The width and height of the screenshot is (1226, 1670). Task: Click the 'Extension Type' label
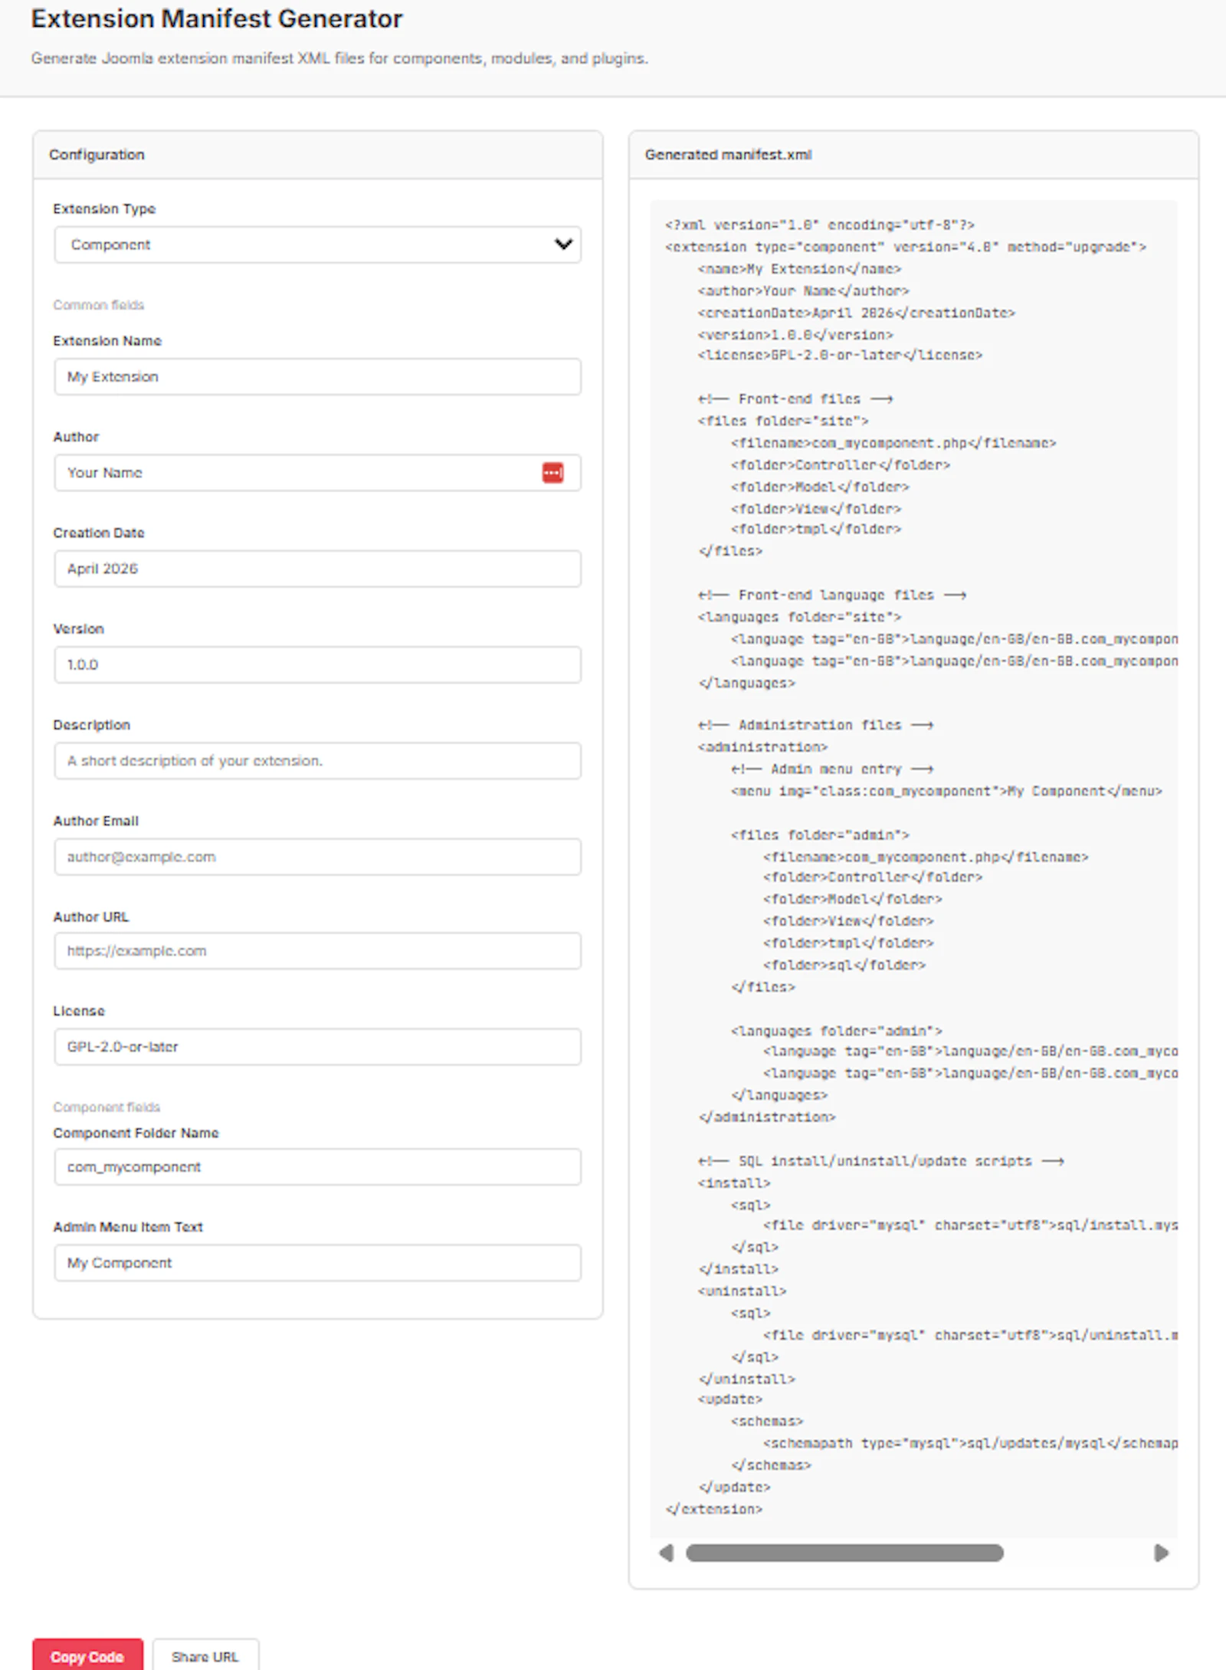104,209
